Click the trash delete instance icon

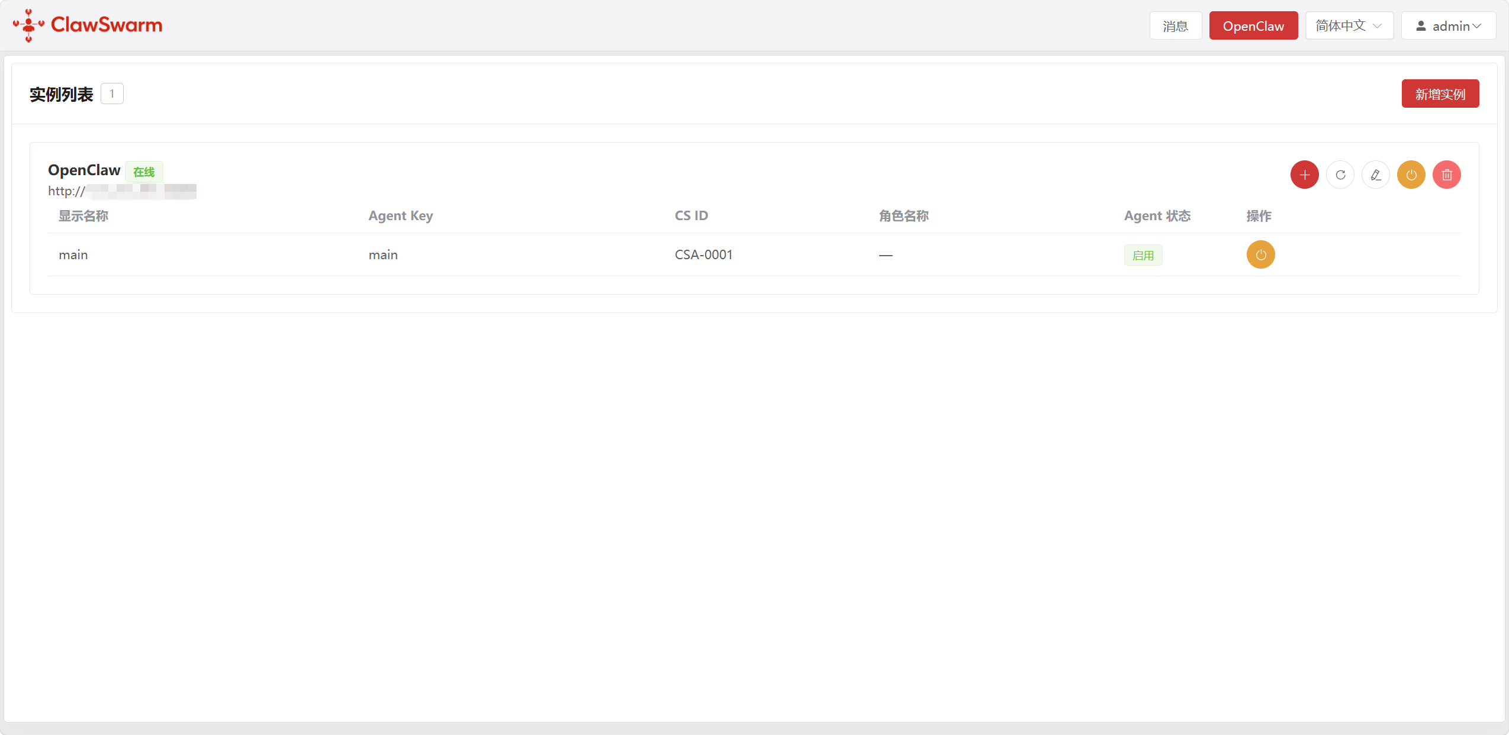pyautogui.click(x=1446, y=175)
